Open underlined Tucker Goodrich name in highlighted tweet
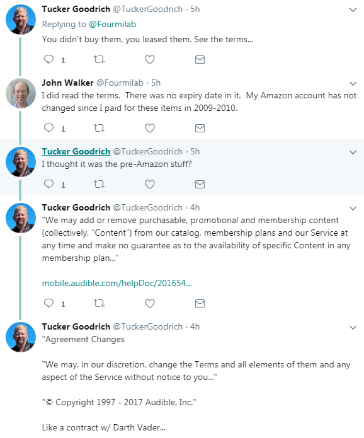Screen dimensions: 364x438 click(x=76, y=151)
